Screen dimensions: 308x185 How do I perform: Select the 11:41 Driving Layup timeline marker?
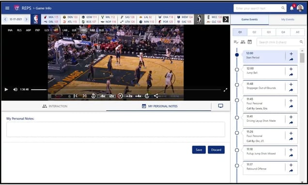(237, 117)
